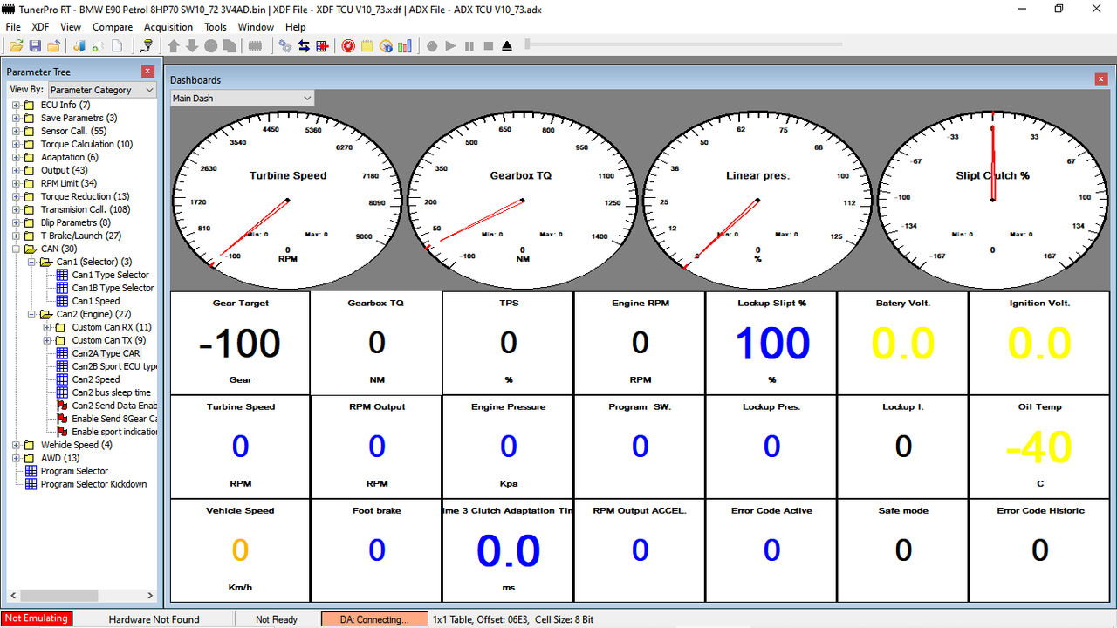The width and height of the screenshot is (1117, 628).
Task: Select Can1 Type Selector table
Action: (111, 275)
